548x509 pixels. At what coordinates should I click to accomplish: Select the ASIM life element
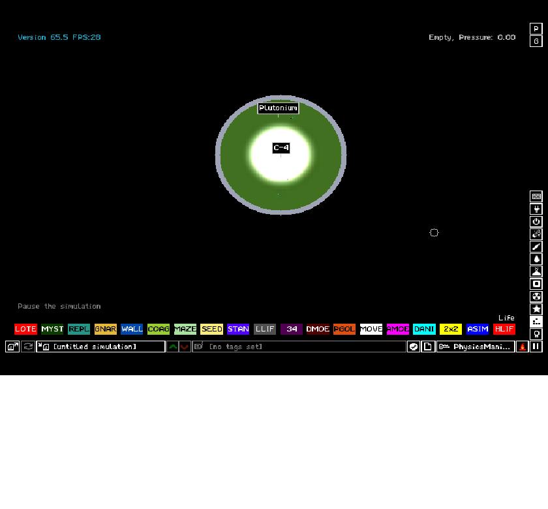(x=478, y=329)
